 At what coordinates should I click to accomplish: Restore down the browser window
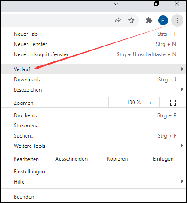click(156, 4)
